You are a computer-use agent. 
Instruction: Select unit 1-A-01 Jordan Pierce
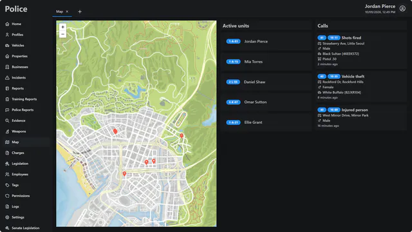(x=266, y=41)
